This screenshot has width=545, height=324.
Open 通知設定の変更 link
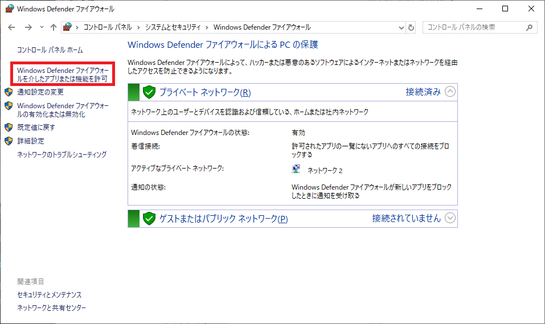pyautogui.click(x=40, y=92)
